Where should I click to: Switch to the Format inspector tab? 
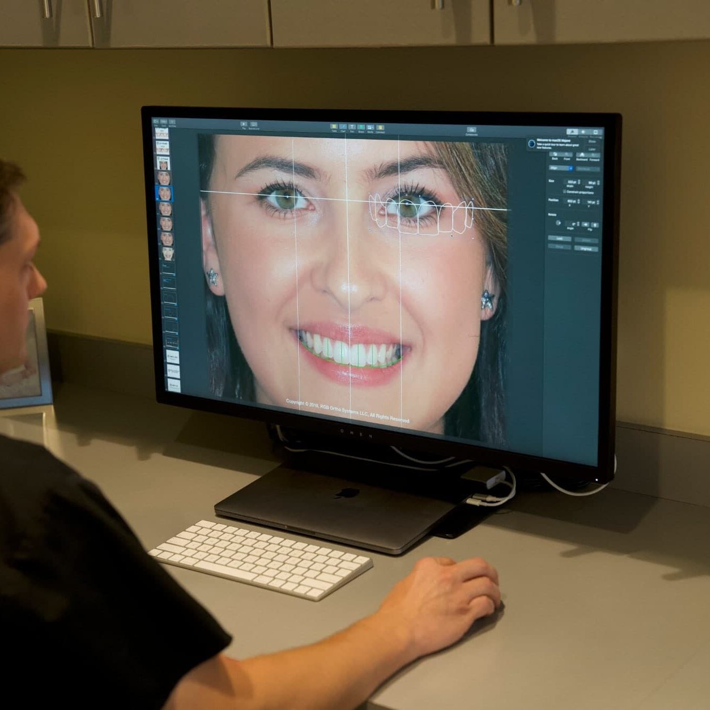(572, 132)
